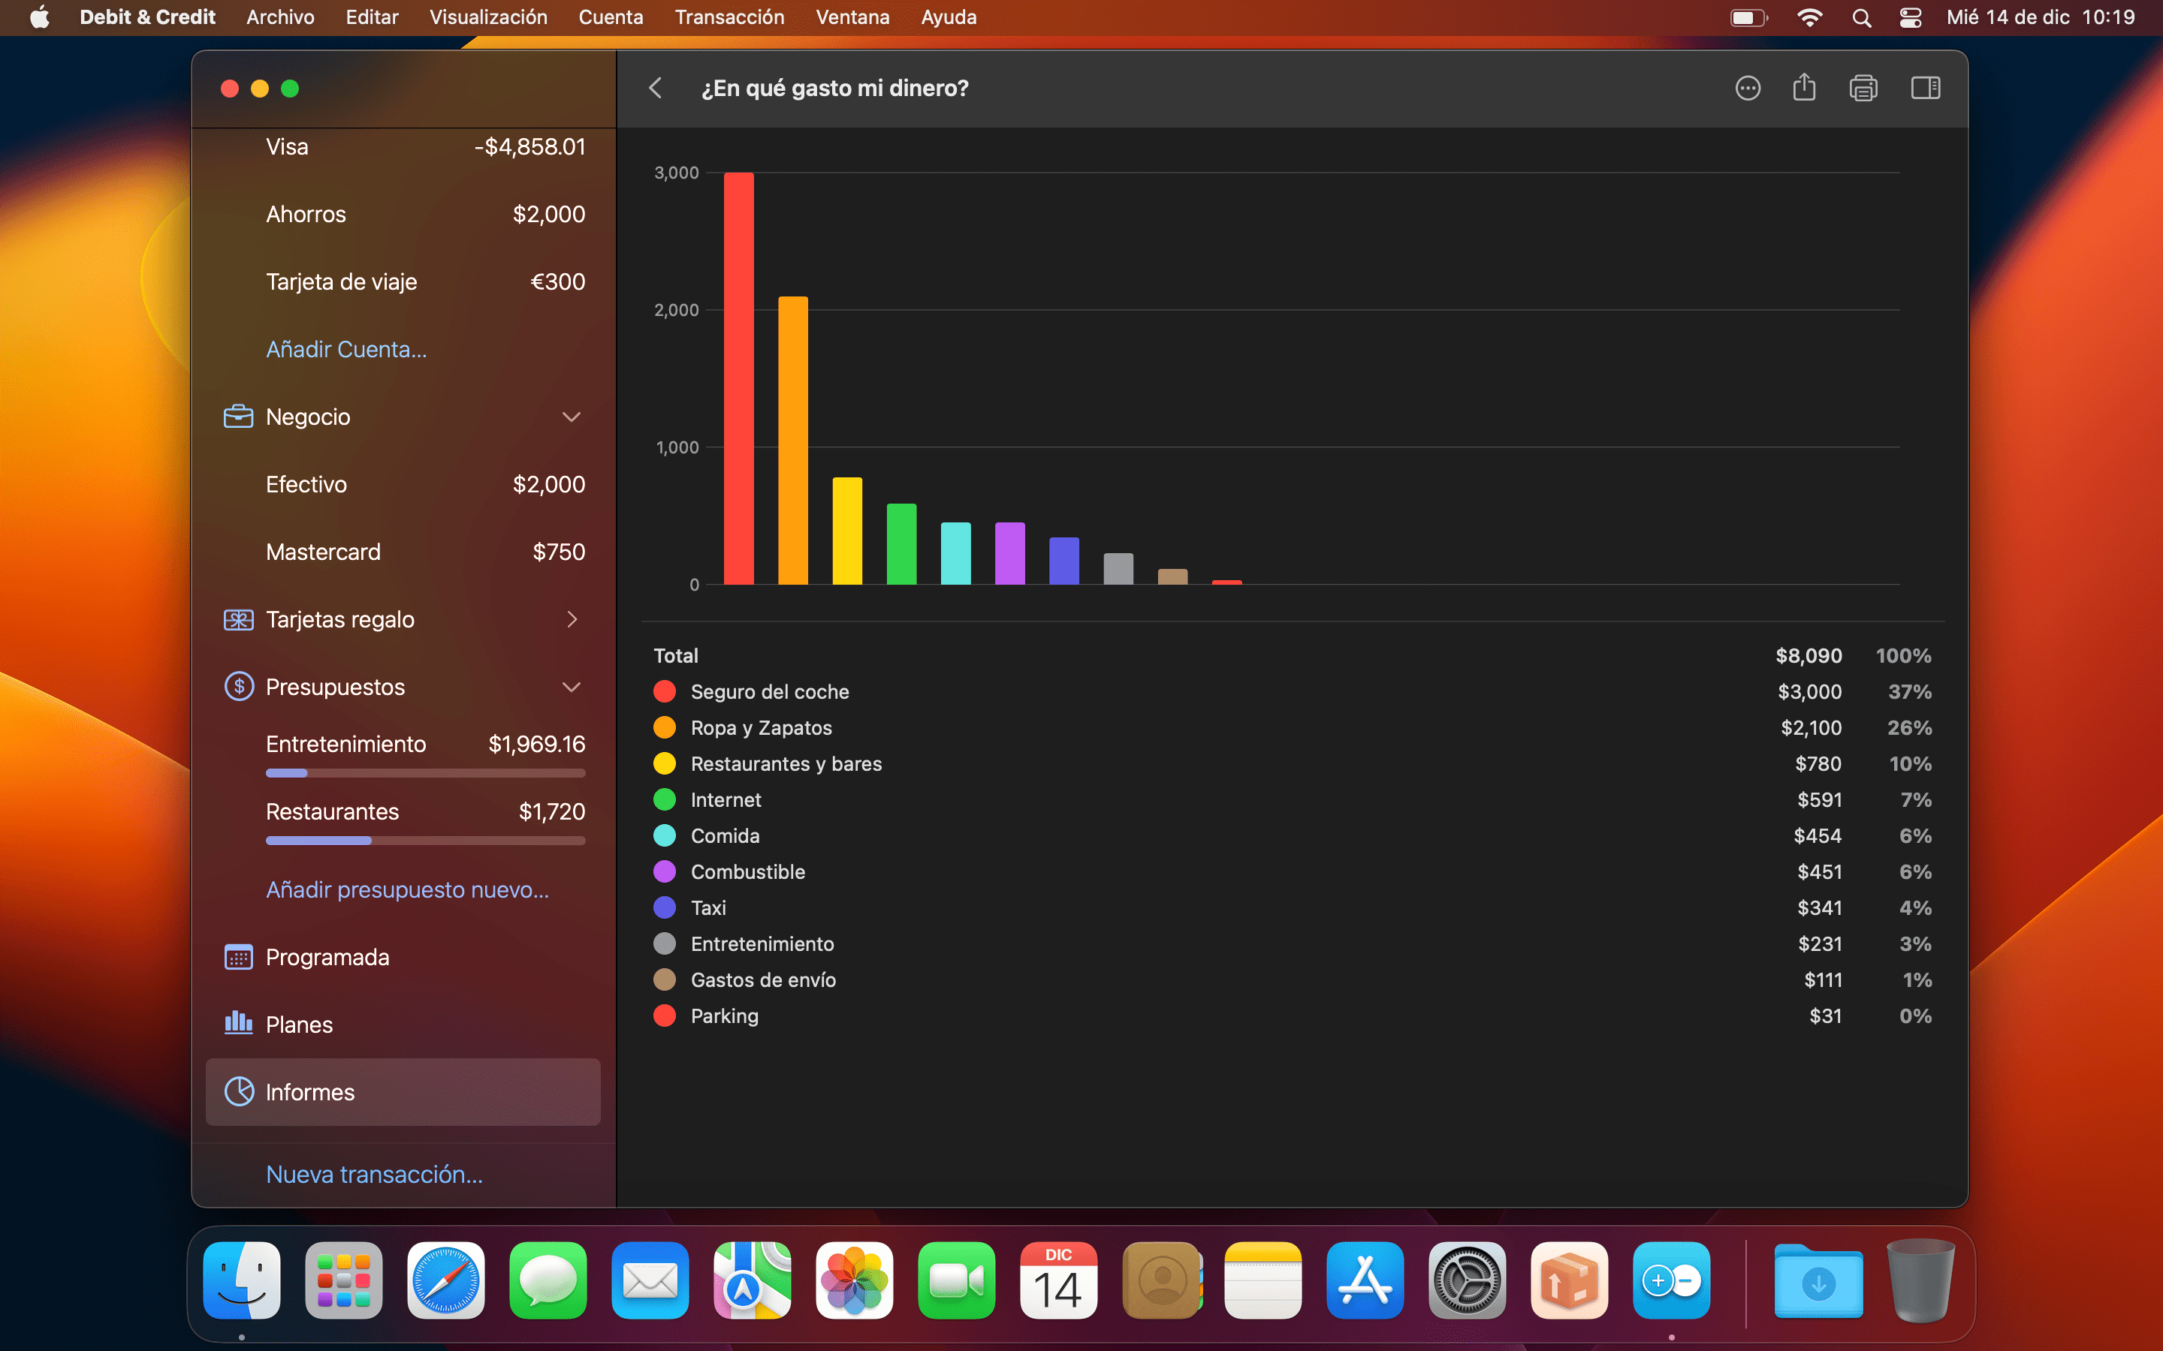Click Añadir presupuesto nuevo... link
Image resolution: width=2163 pixels, height=1351 pixels.
(406, 890)
